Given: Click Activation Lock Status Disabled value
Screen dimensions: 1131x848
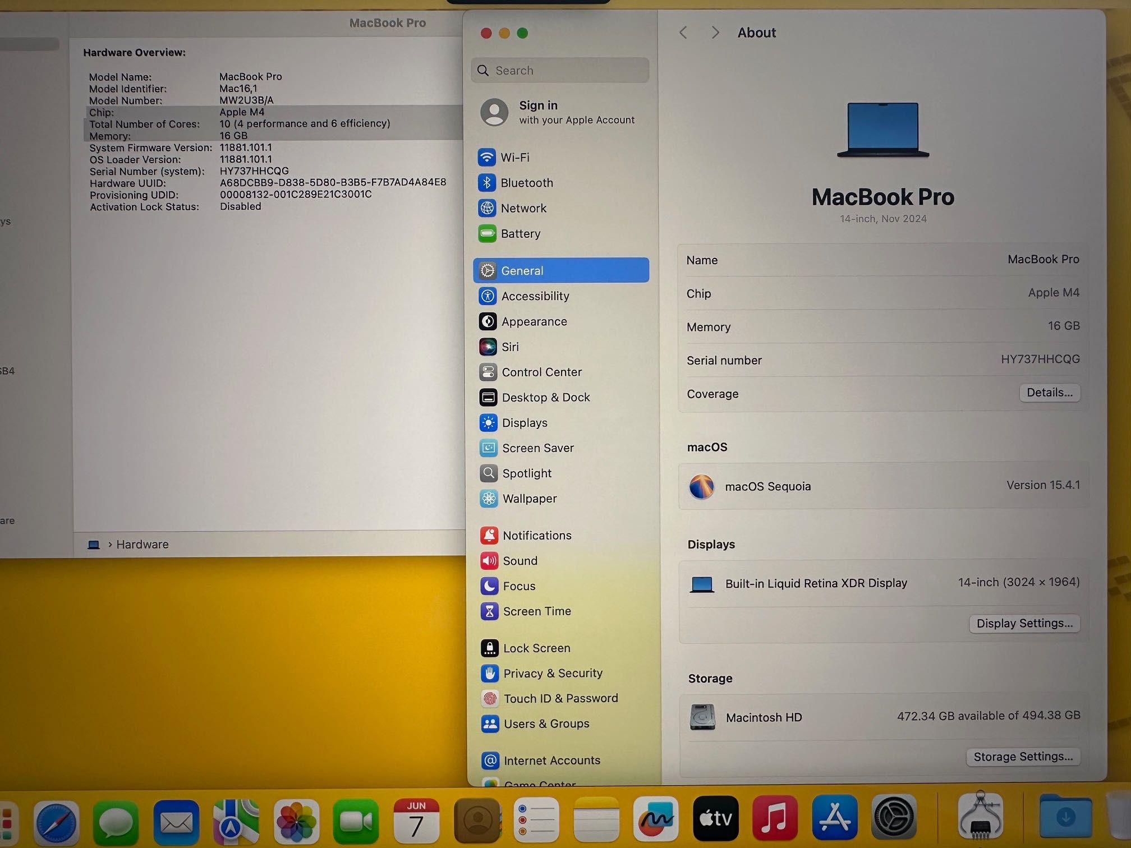Looking at the screenshot, I should pos(240,206).
